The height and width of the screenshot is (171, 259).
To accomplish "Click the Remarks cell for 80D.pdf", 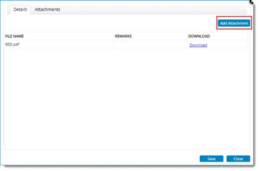I will (x=150, y=45).
